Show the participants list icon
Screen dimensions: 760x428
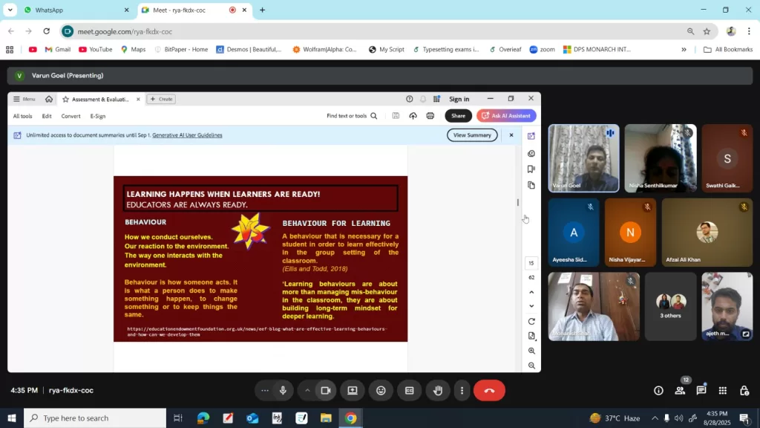[x=680, y=391]
